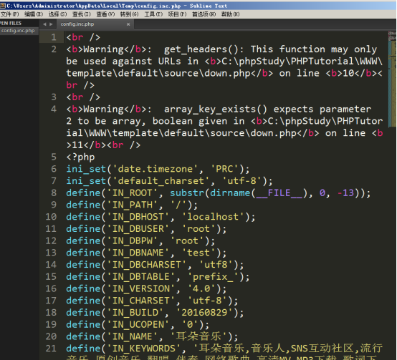Click the define 'IN_DBCHARSET' line

[x=155, y=265]
